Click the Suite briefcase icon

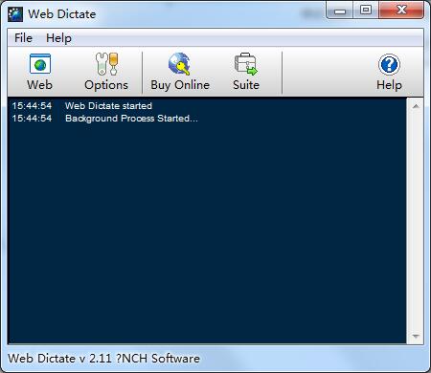tap(245, 64)
